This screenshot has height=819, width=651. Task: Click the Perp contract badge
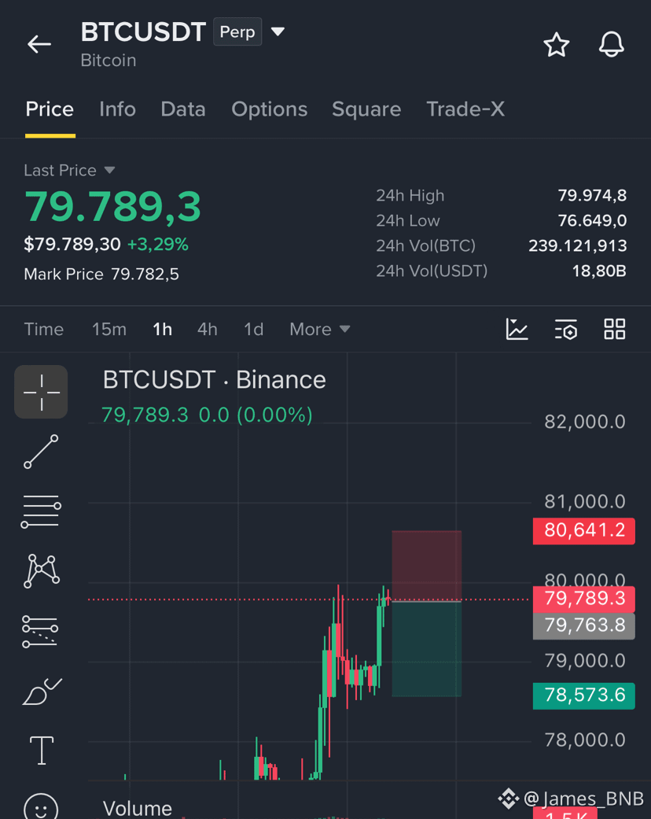[x=237, y=31]
